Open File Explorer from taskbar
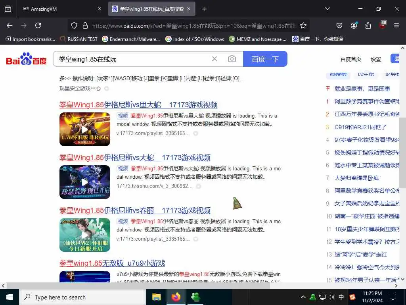406x305 pixels. click(x=156, y=297)
